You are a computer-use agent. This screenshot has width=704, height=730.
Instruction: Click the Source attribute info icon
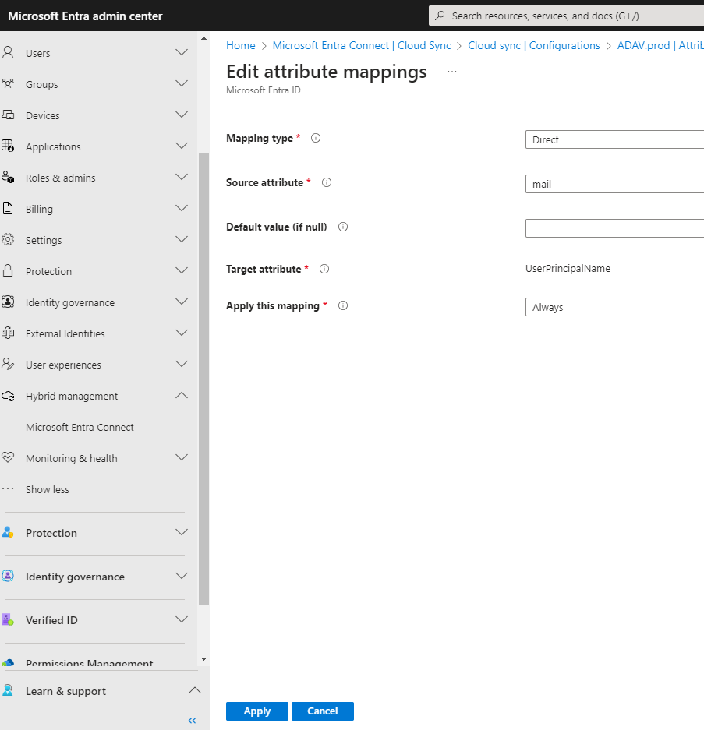pyautogui.click(x=327, y=182)
